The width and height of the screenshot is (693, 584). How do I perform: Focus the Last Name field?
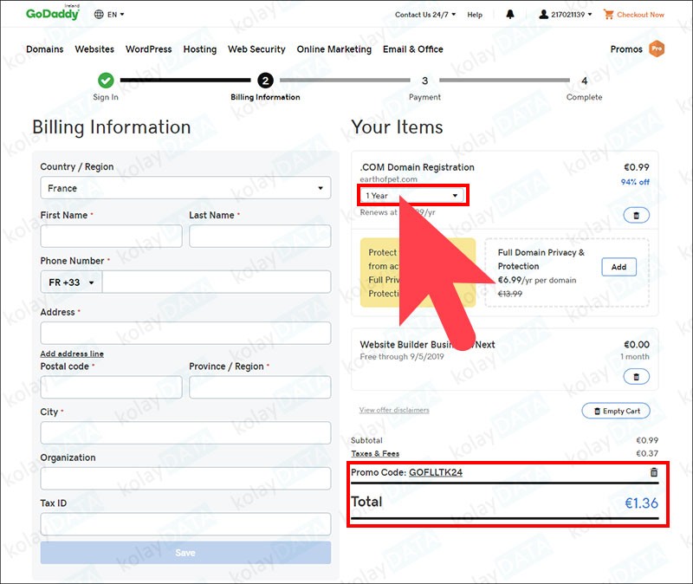pos(260,236)
